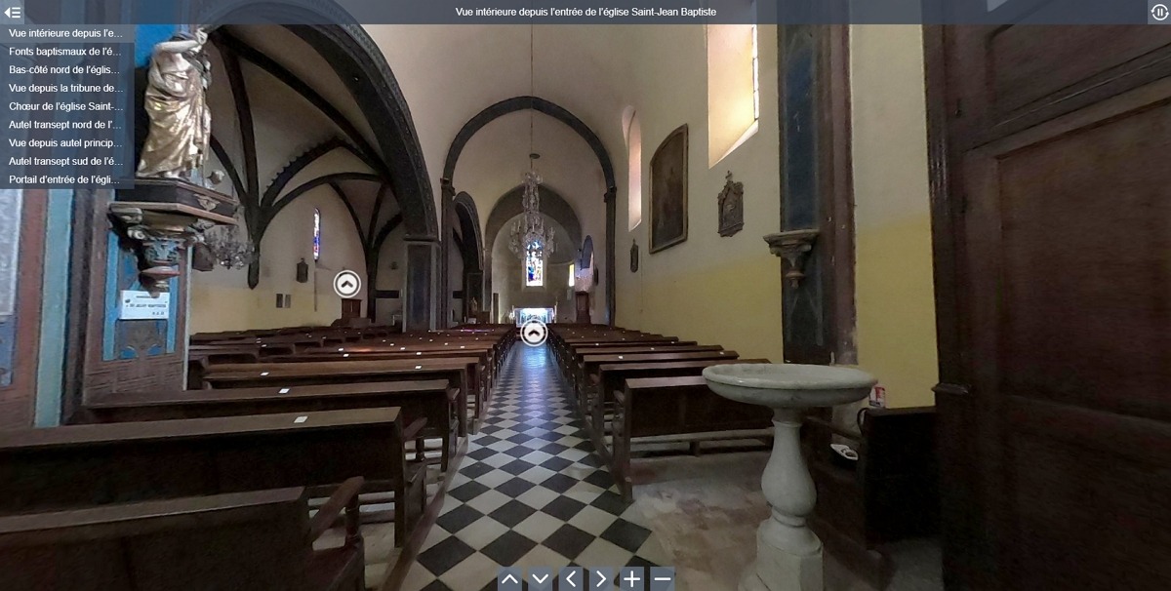Jump to 'Vue depuis autel princip…' scene
Image resolution: width=1171 pixels, height=591 pixels.
click(66, 143)
